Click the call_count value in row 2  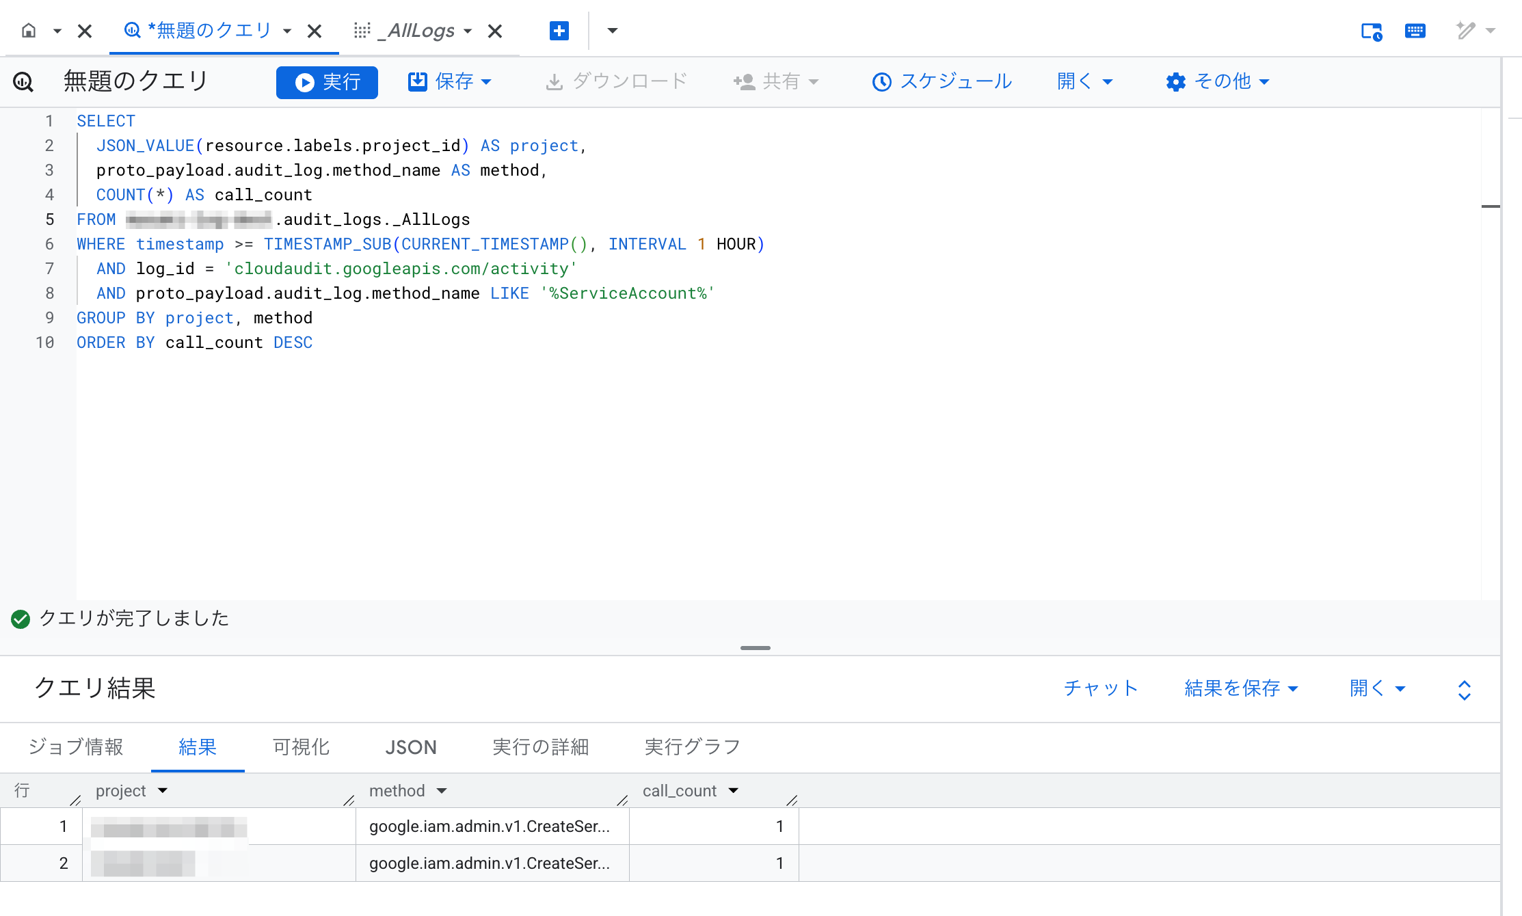pyautogui.click(x=779, y=863)
